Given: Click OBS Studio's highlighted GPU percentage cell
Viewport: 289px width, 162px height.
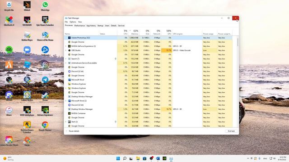Looking at the screenshot, I should pyautogui.click(x=167, y=50).
